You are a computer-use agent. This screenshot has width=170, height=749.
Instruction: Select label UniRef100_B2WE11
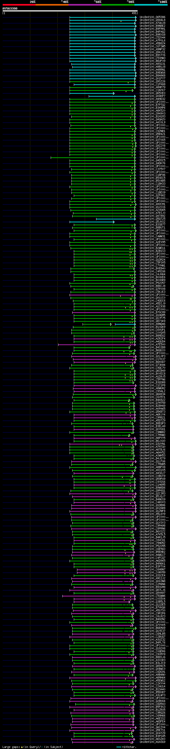152,248
